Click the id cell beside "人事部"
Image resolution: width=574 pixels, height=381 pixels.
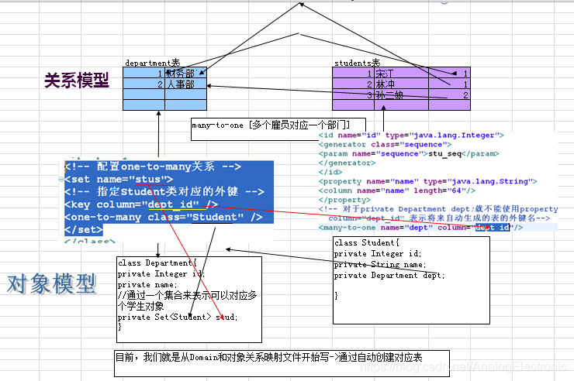pos(143,84)
